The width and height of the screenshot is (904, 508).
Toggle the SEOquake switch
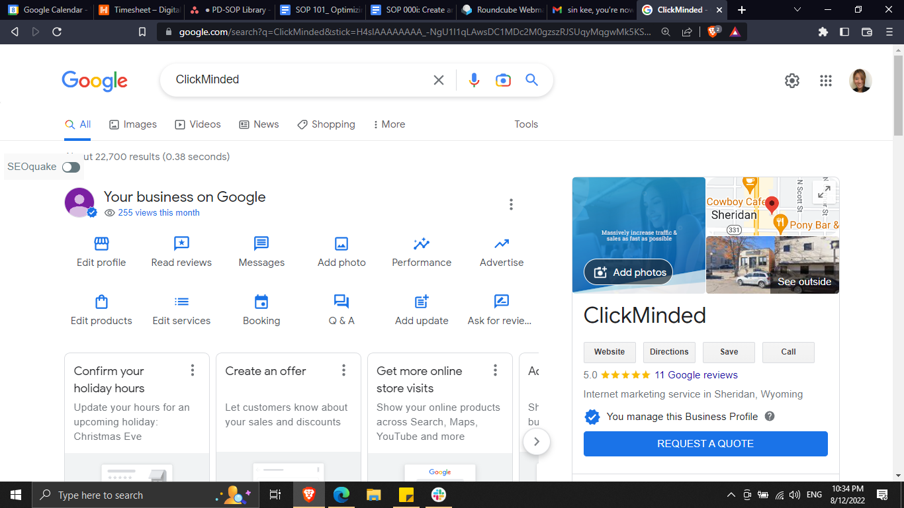pyautogui.click(x=71, y=167)
